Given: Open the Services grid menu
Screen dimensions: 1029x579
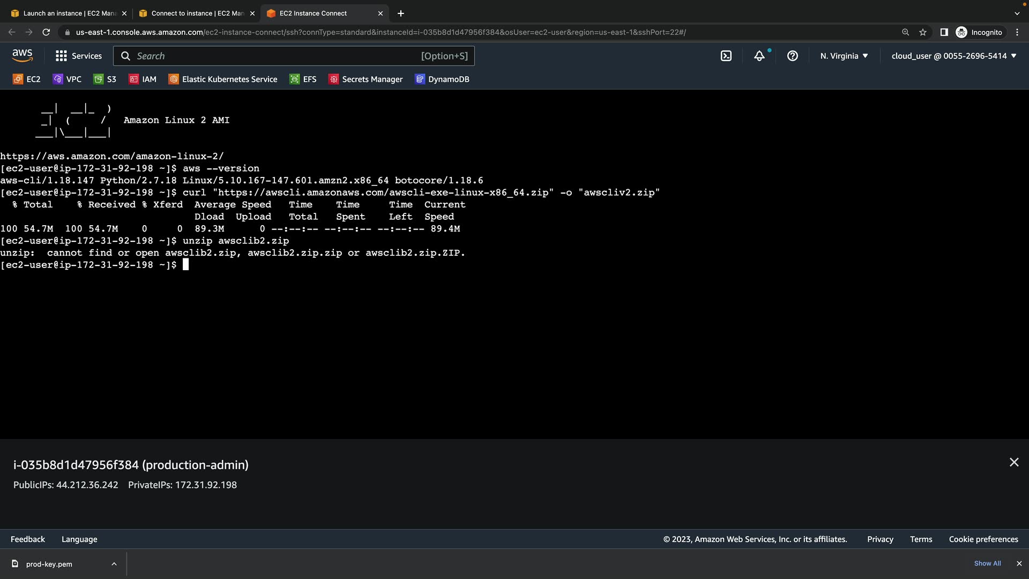Looking at the screenshot, I should click(x=79, y=56).
